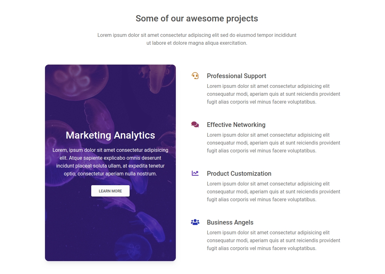Viewport: 385px width, 274px height.
Task: Click the description text under Professional Support
Action: pyautogui.click(x=274, y=94)
